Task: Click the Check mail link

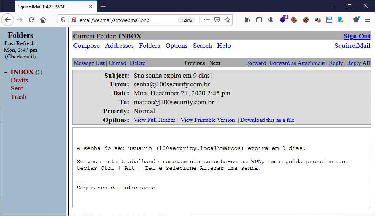Action: pyautogui.click(x=21, y=57)
